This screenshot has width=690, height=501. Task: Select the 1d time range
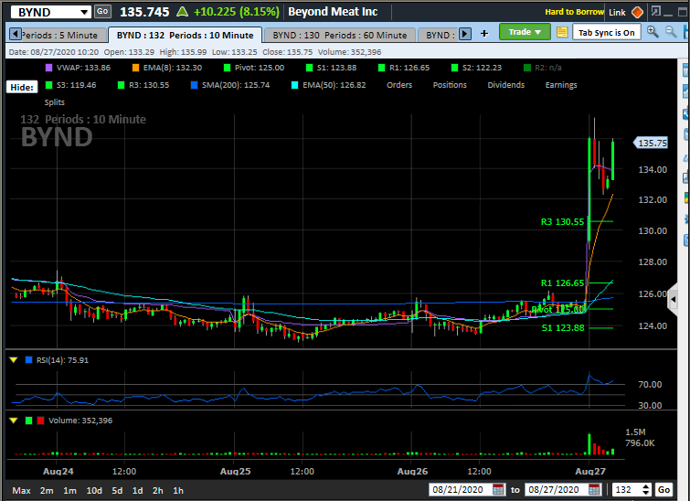[x=137, y=490]
